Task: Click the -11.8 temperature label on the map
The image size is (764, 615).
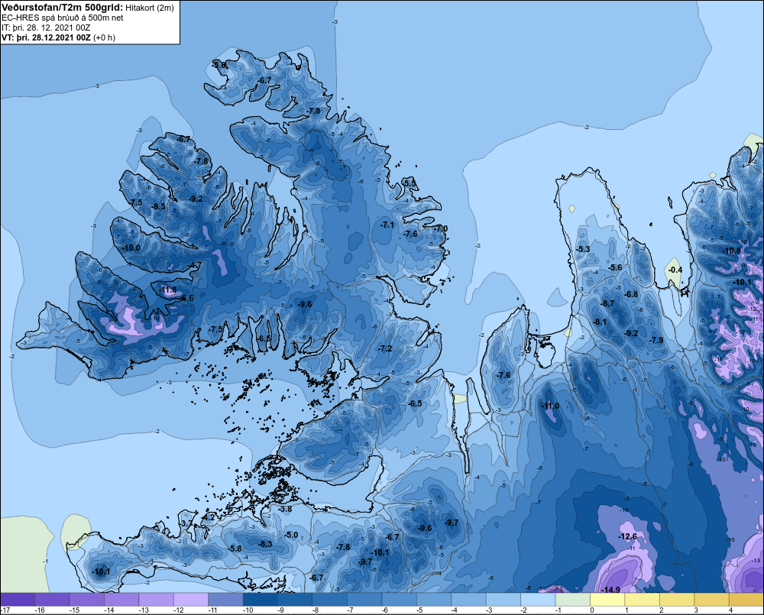Action: click(x=169, y=290)
